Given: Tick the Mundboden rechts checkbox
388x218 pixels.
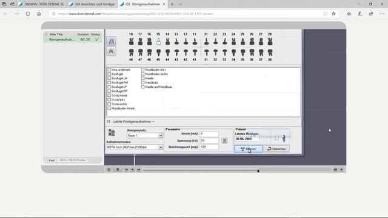Looking at the screenshot, I should [143, 74].
